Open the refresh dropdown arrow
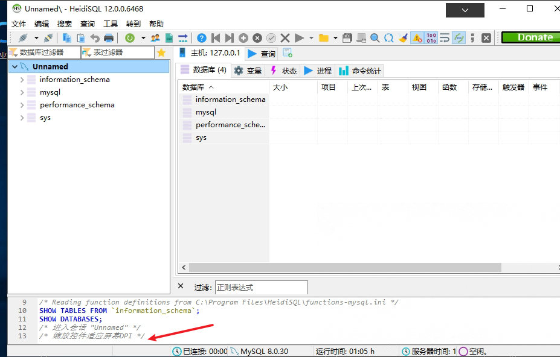Viewport: 560px width, 357px height. coord(143,38)
